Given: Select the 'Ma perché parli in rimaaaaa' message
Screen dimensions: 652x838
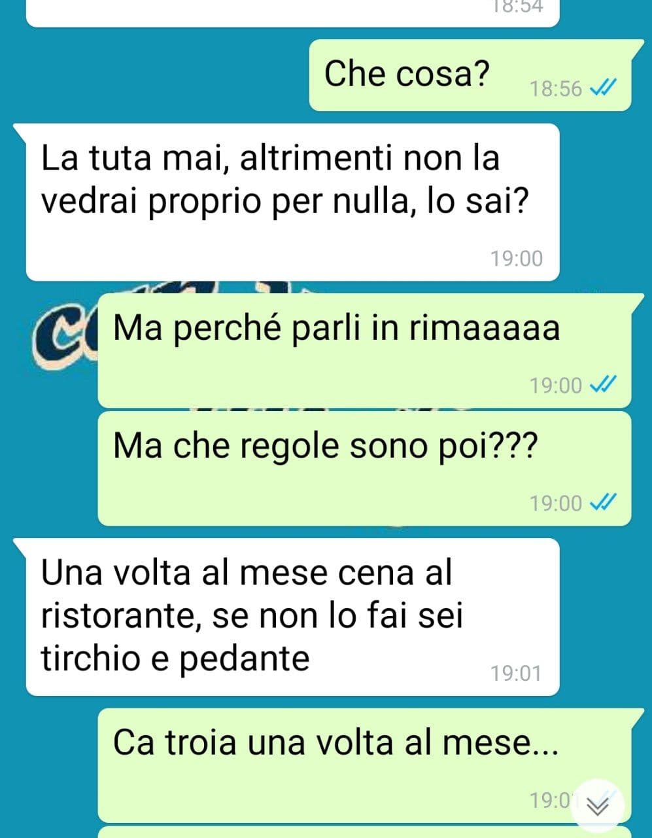Looking at the screenshot, I should coord(364,350).
